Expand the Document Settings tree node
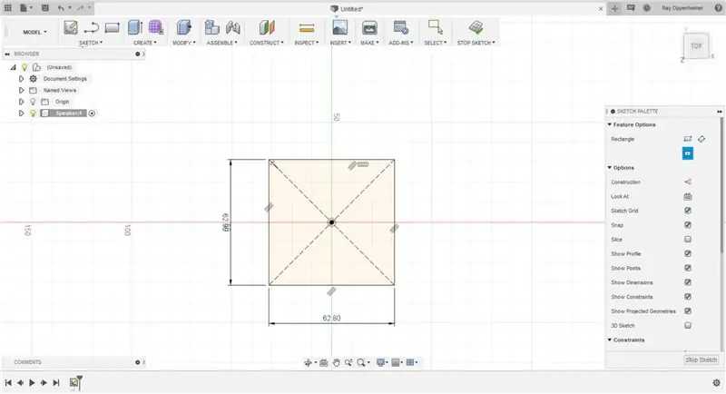This screenshot has width=726, height=394. 21,79
